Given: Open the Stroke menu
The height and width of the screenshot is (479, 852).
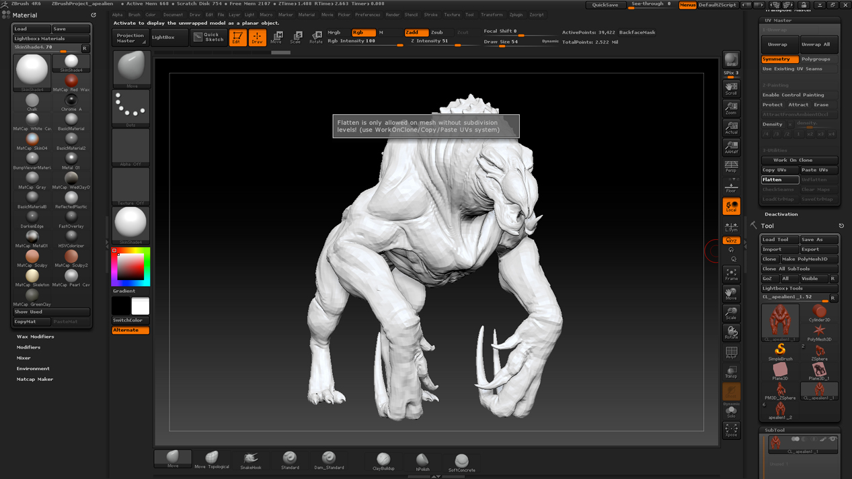Looking at the screenshot, I should click(430, 15).
